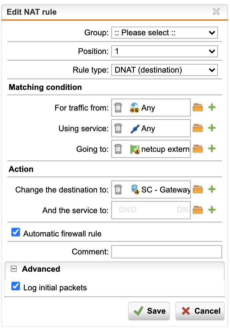Add new object for traffic from

coord(212,107)
